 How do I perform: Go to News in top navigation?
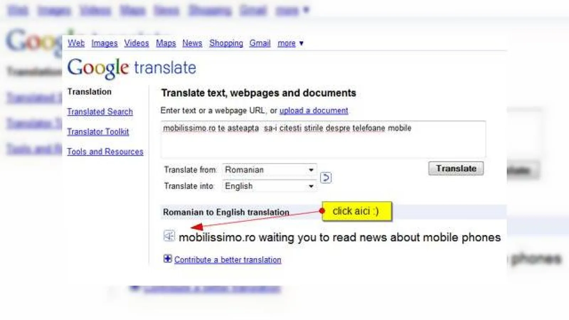click(x=192, y=43)
